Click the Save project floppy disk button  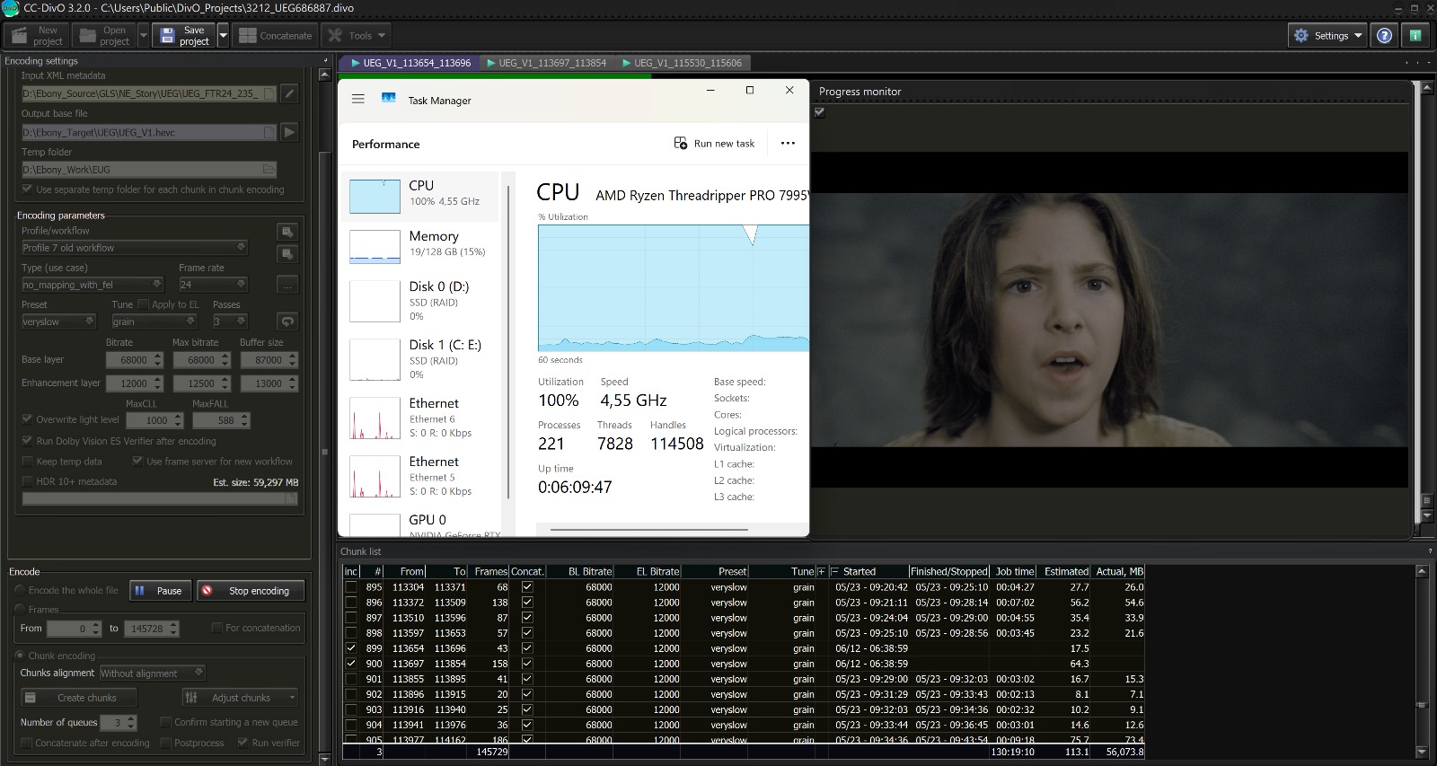(184, 36)
